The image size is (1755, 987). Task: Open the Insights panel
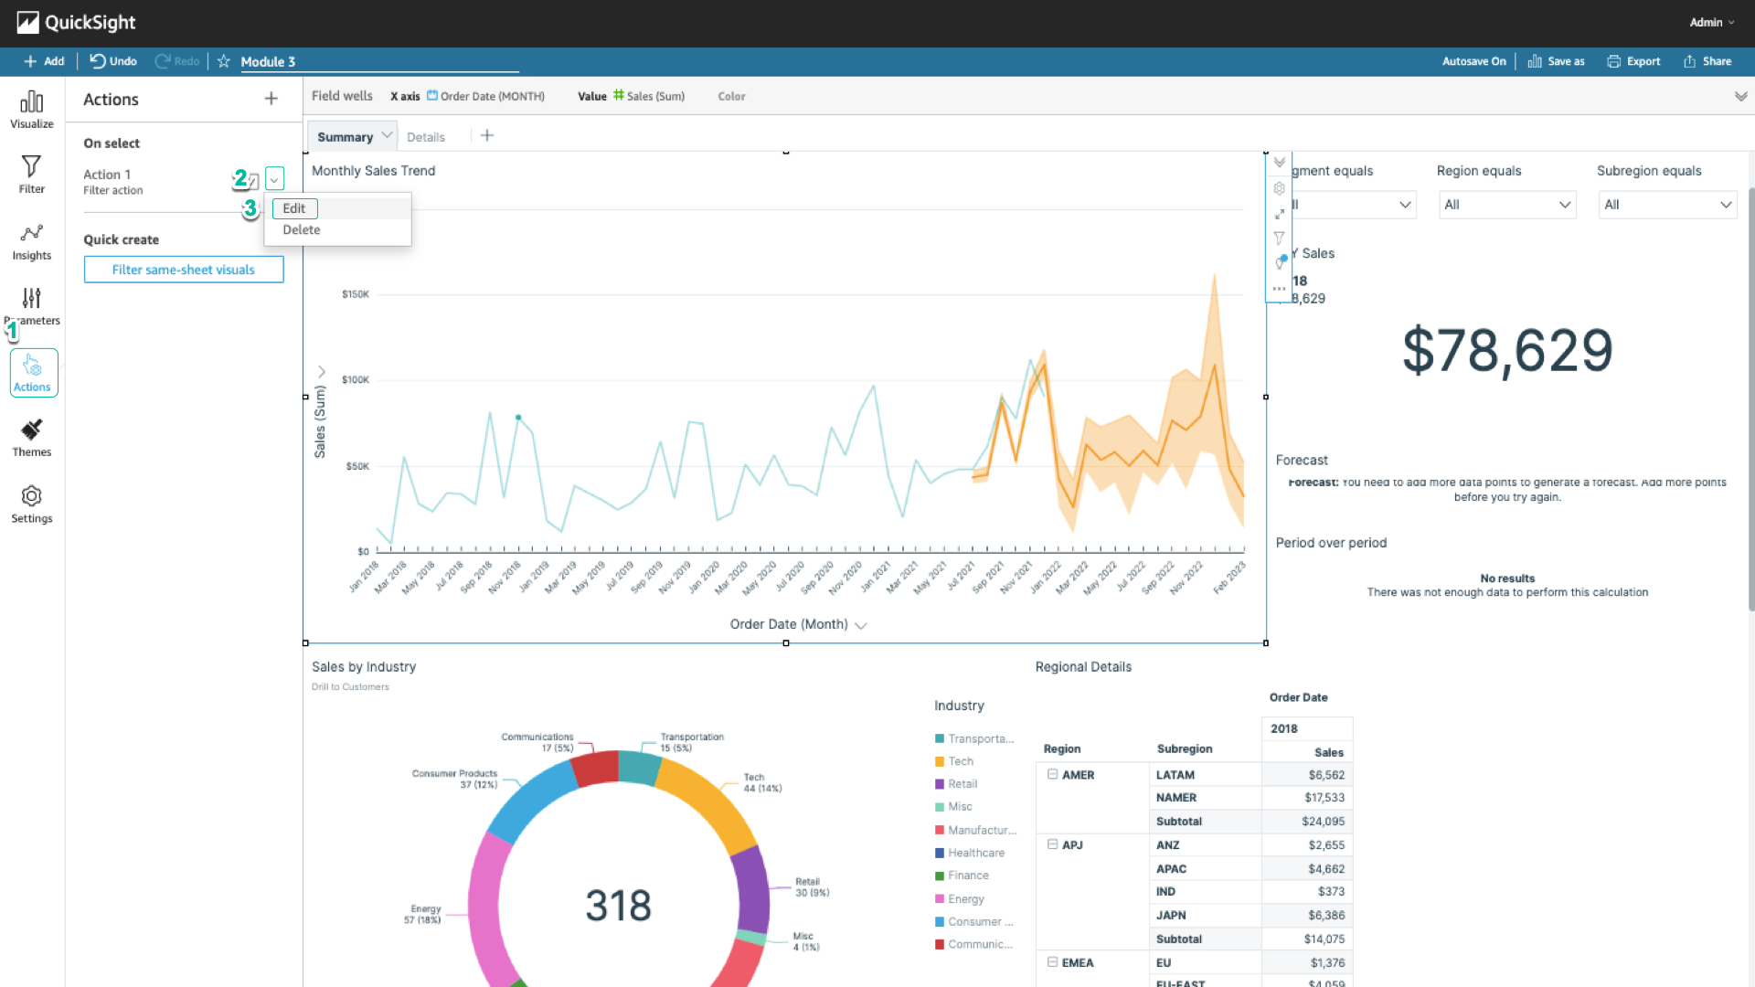pos(31,242)
